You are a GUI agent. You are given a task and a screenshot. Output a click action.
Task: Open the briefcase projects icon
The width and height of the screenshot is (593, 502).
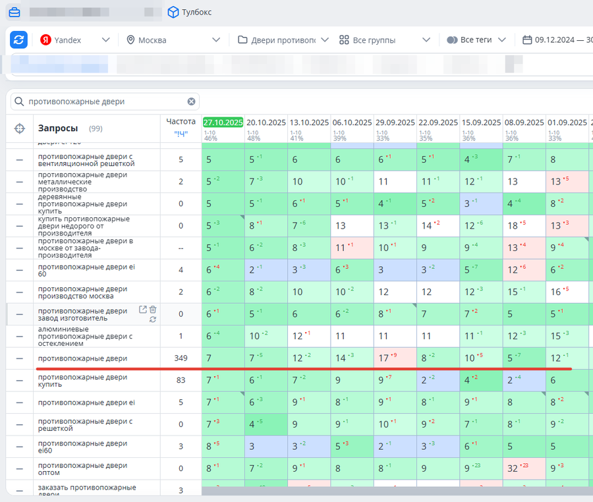14,12
